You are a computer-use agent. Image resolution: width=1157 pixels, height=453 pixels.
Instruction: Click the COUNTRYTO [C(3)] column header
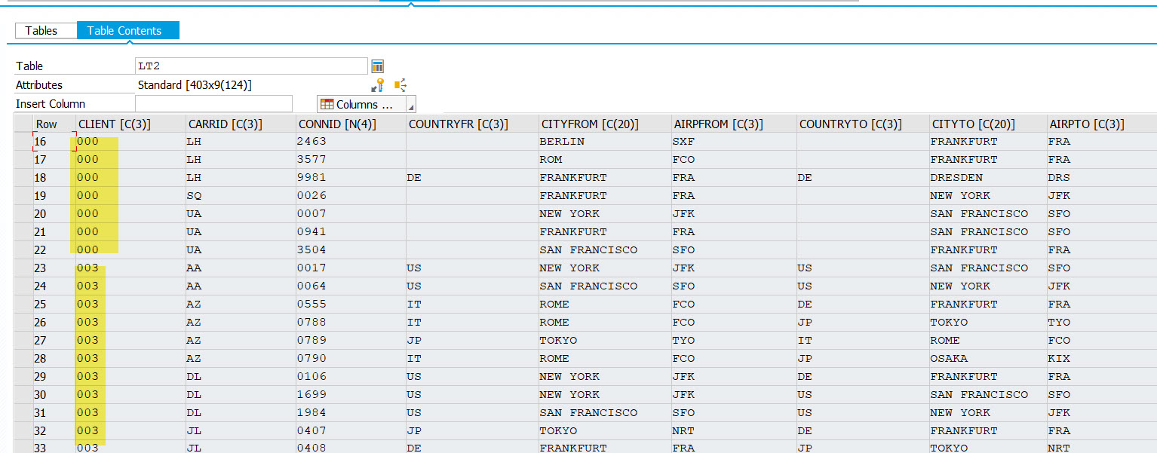coord(863,124)
